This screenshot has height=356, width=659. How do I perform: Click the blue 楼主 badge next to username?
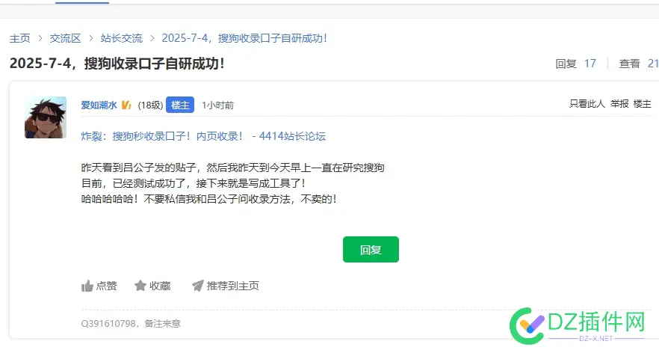click(x=180, y=105)
